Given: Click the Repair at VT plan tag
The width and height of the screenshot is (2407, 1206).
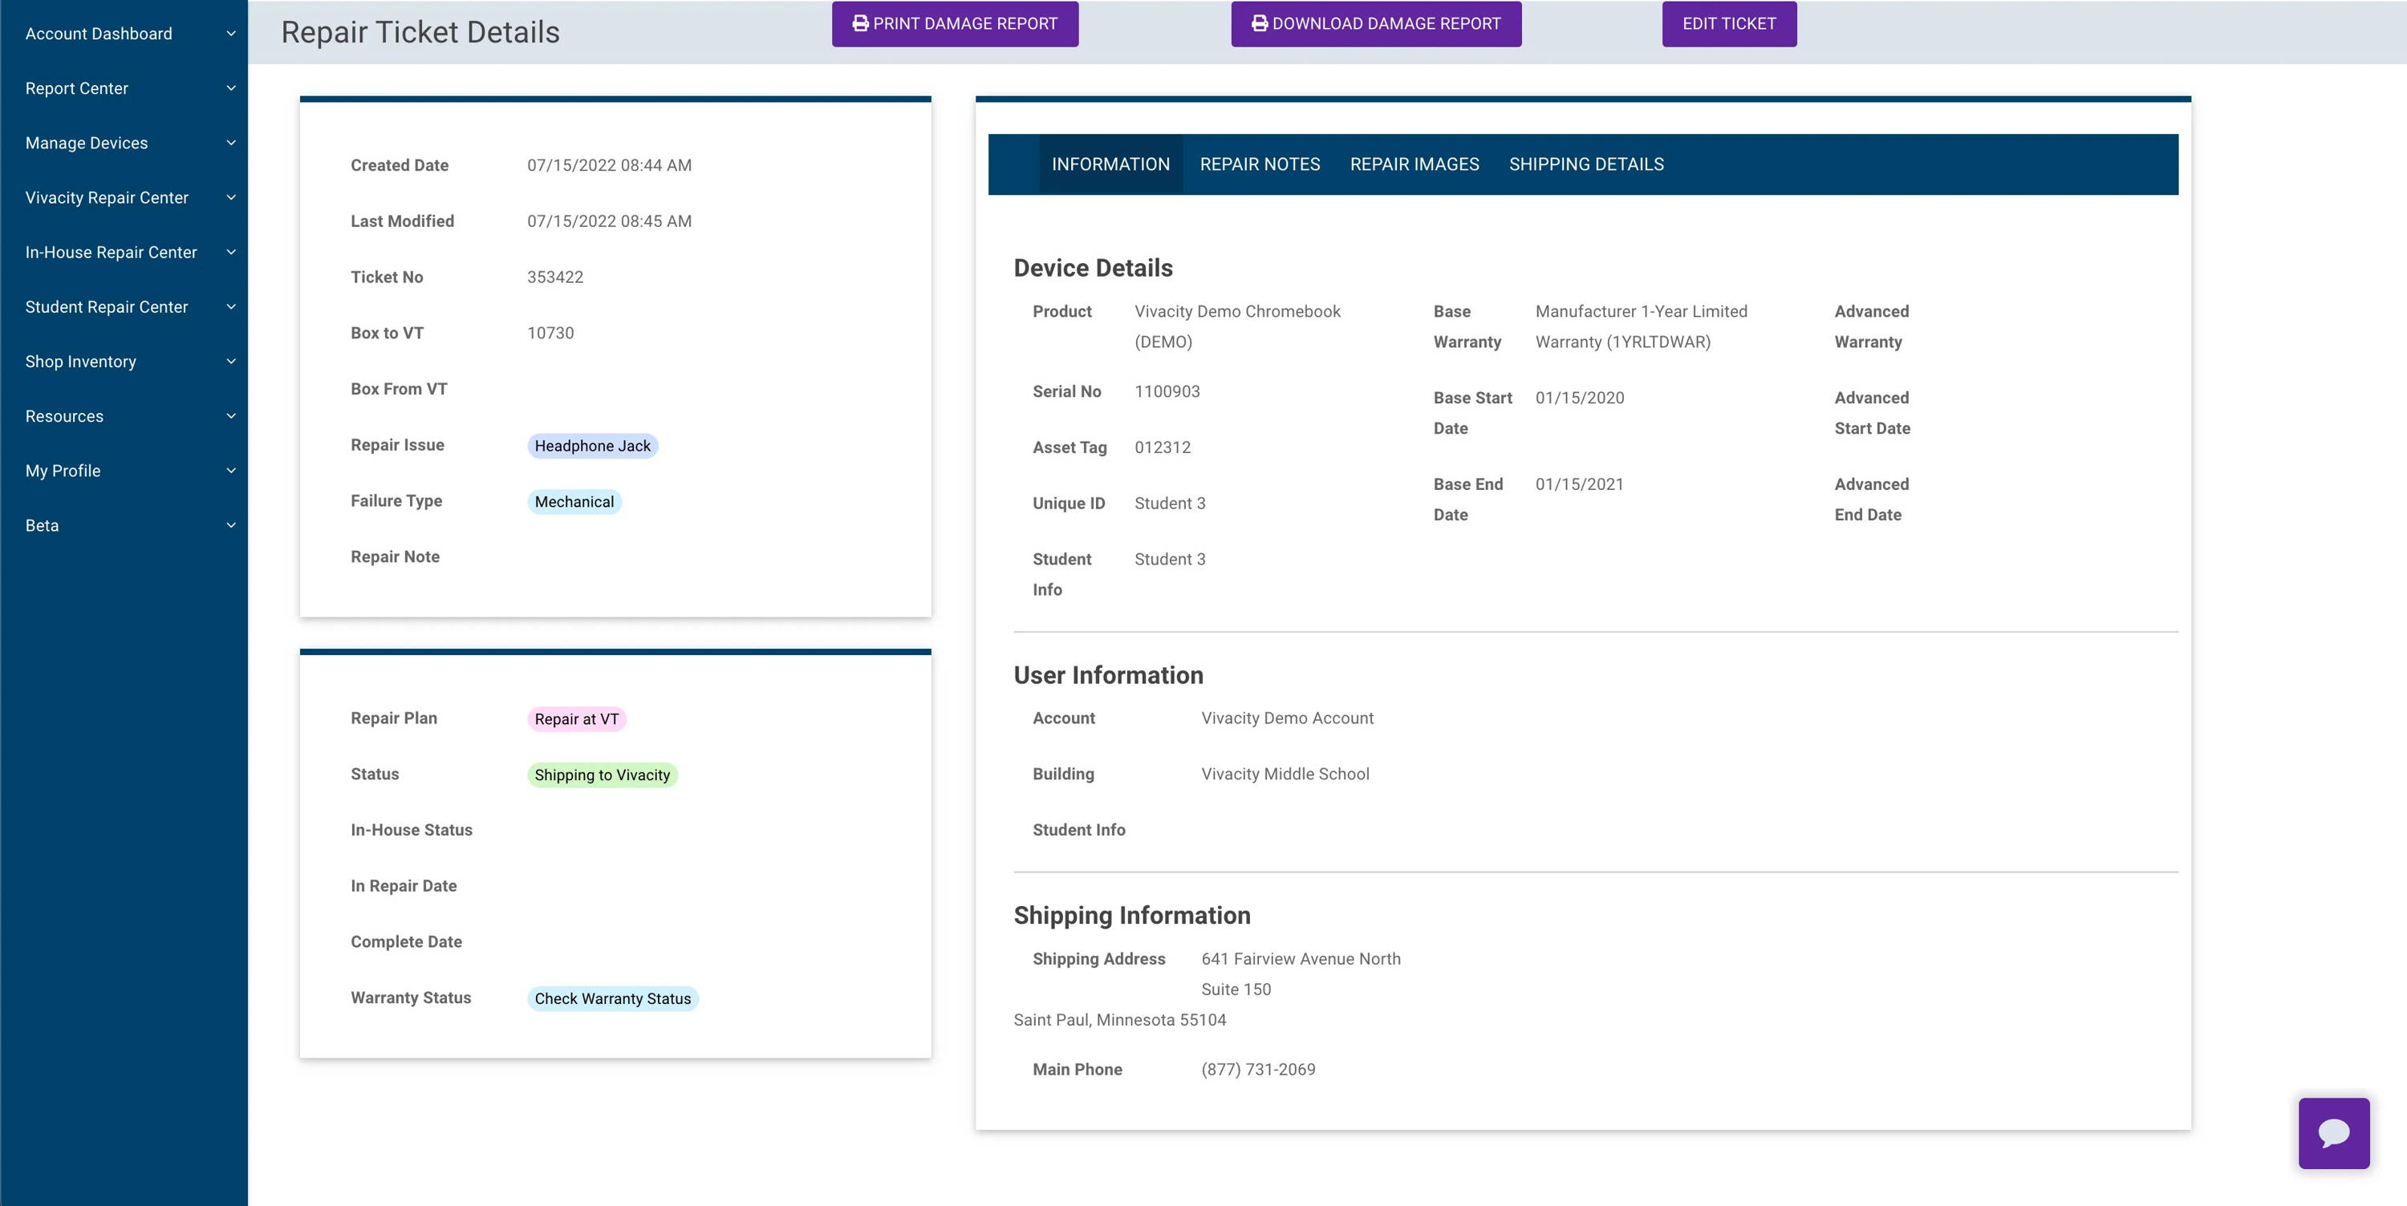Looking at the screenshot, I should tap(577, 719).
